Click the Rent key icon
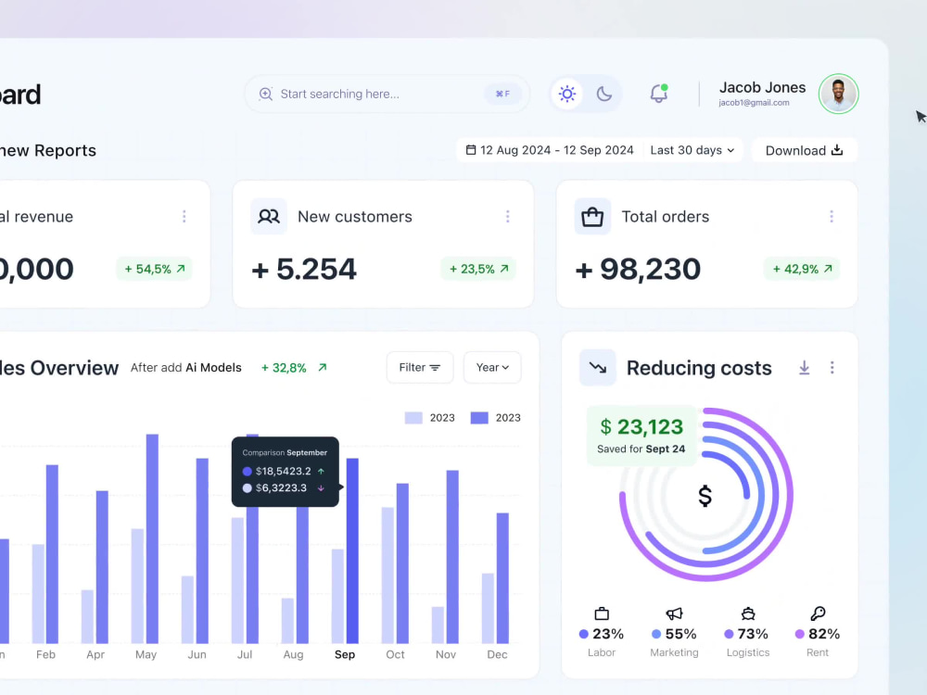This screenshot has height=695, width=927. coord(819,613)
